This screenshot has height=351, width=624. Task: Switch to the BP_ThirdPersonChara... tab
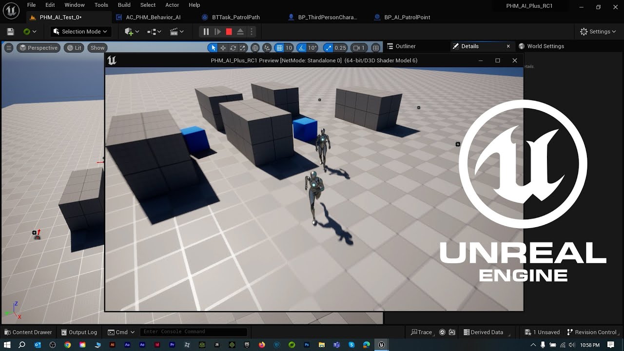[328, 18]
